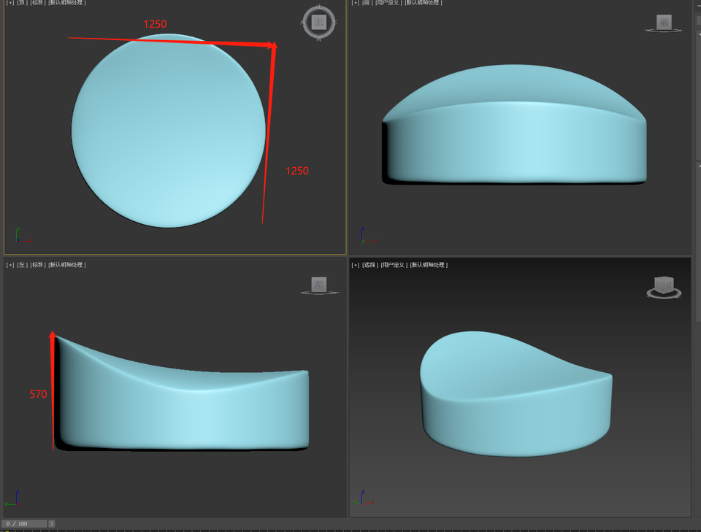
Task: Click the ViewCube in the perspective viewport
Action: point(664,285)
